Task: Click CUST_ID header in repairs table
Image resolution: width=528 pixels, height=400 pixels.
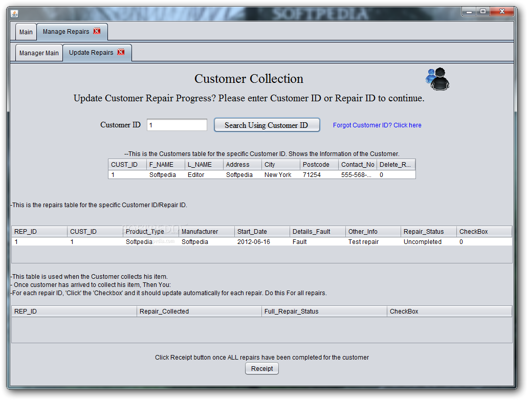Action: tap(95, 231)
